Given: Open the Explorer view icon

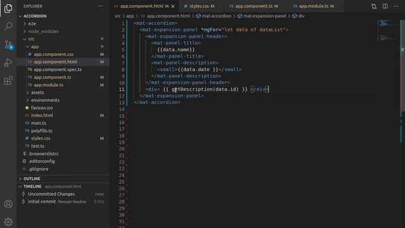Looking at the screenshot, I should click(8, 8).
